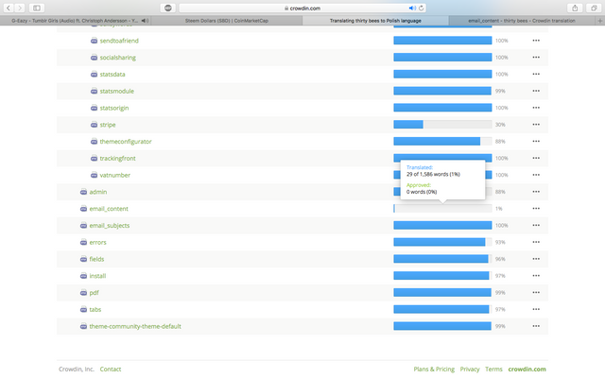Open the more options menu for errors

(536, 242)
